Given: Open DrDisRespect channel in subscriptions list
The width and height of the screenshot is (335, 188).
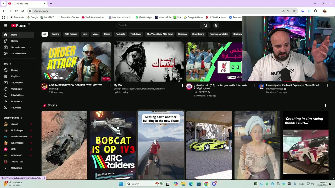Looking at the screenshot, I should [x=18, y=130].
